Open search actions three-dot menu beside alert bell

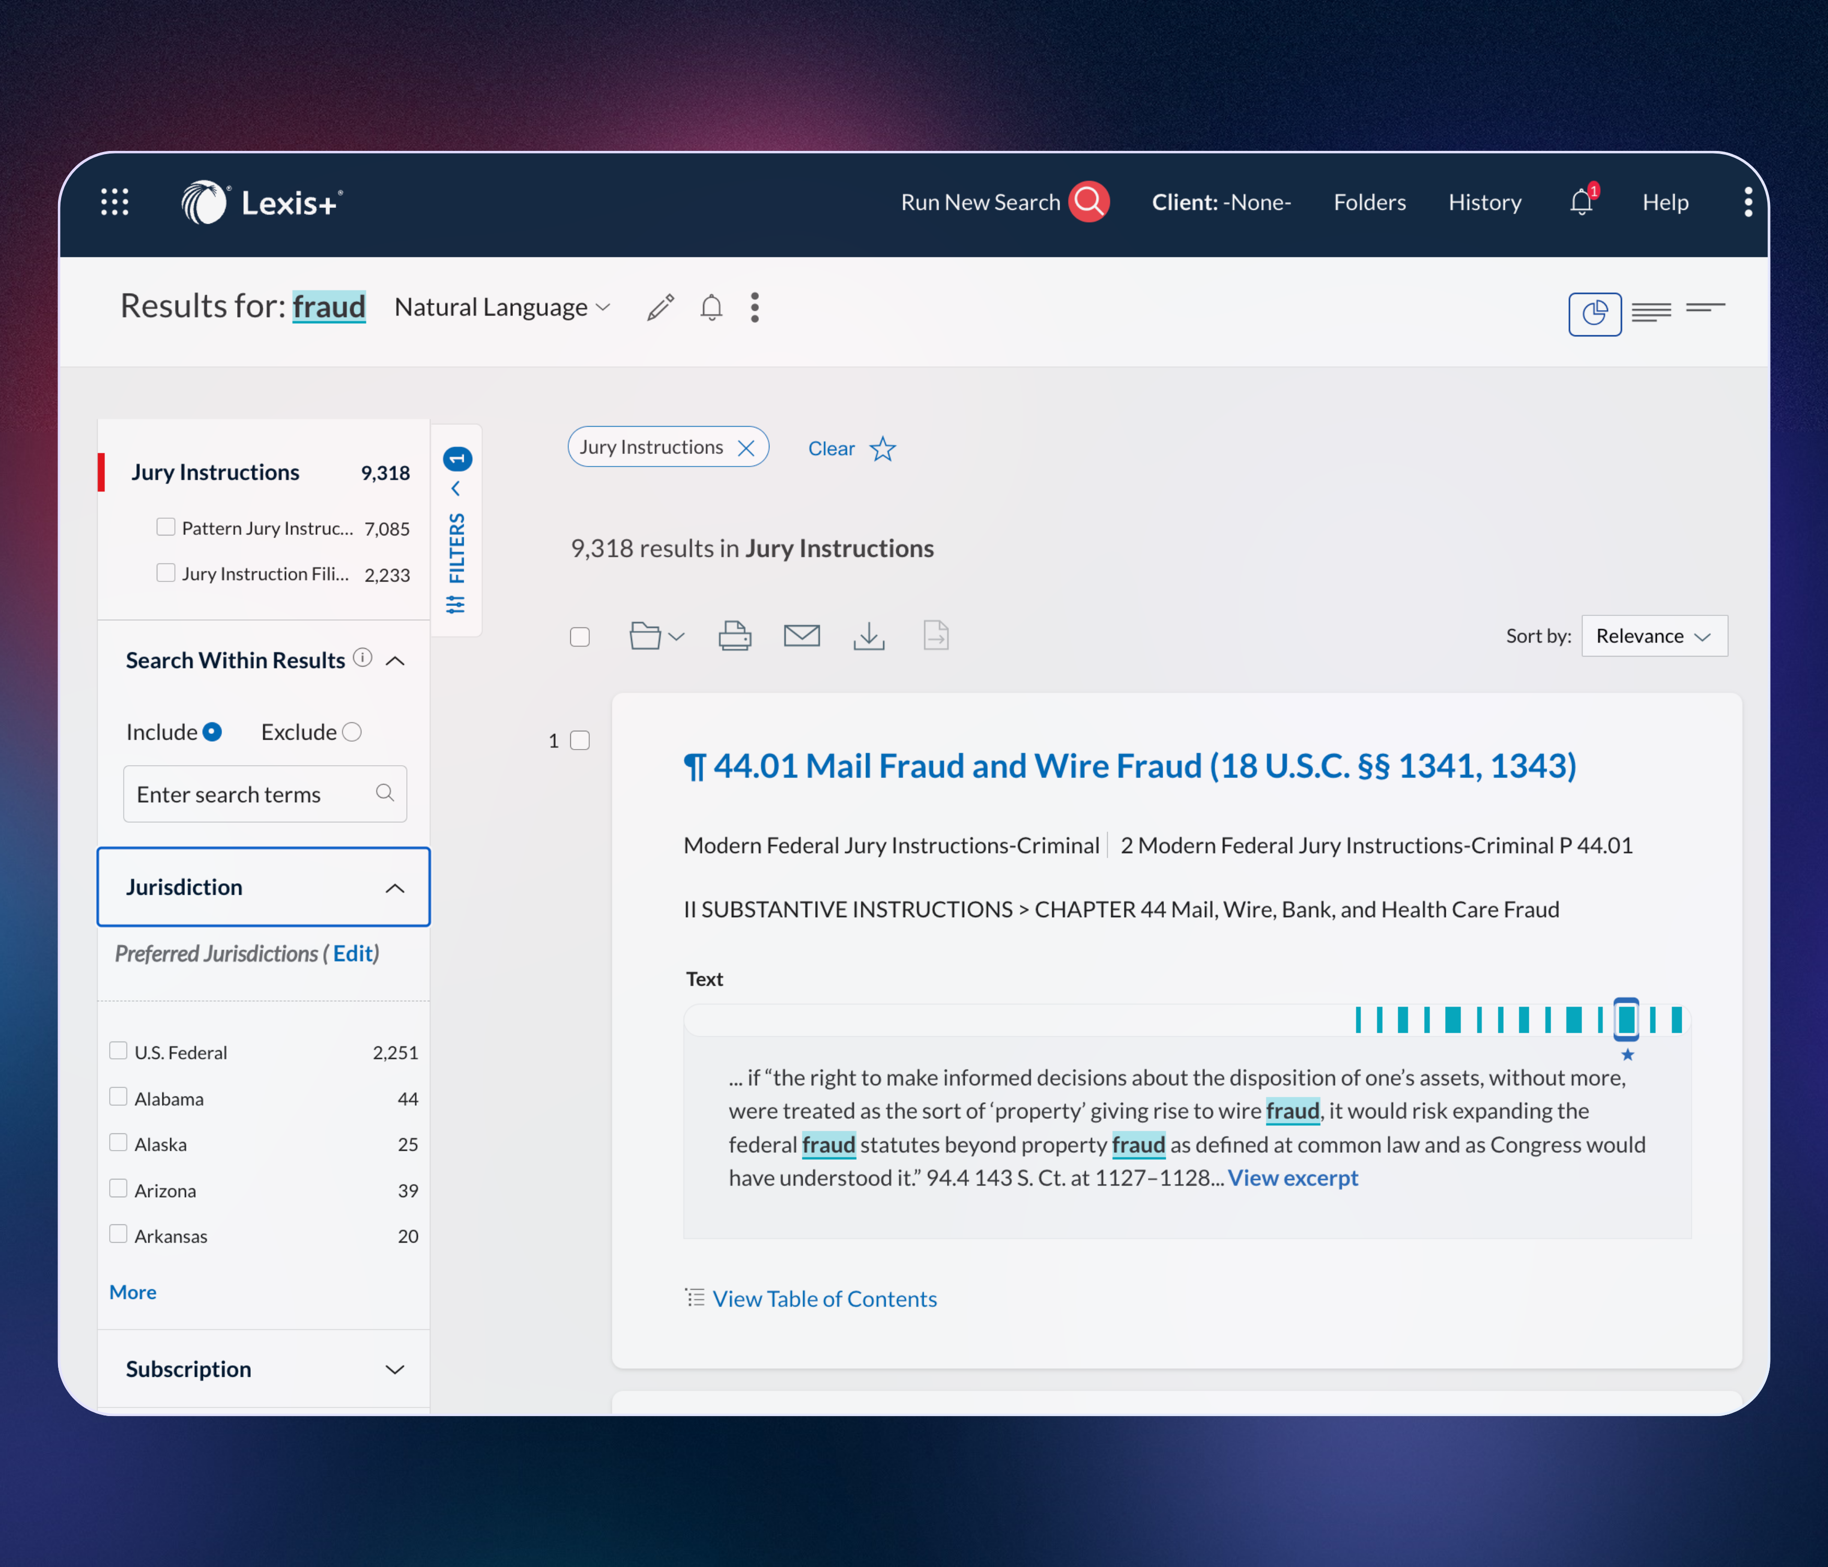click(x=754, y=307)
